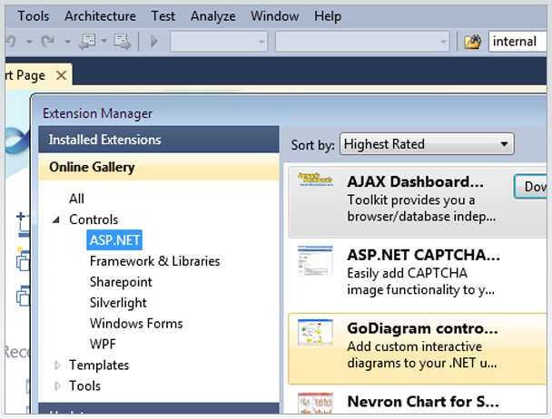Click the Navigate Forward icon
The height and width of the screenshot is (419, 552).
pyautogui.click(x=123, y=42)
